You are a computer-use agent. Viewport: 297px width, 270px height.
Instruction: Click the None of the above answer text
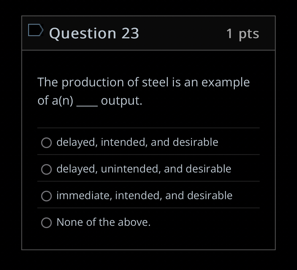[104, 222]
